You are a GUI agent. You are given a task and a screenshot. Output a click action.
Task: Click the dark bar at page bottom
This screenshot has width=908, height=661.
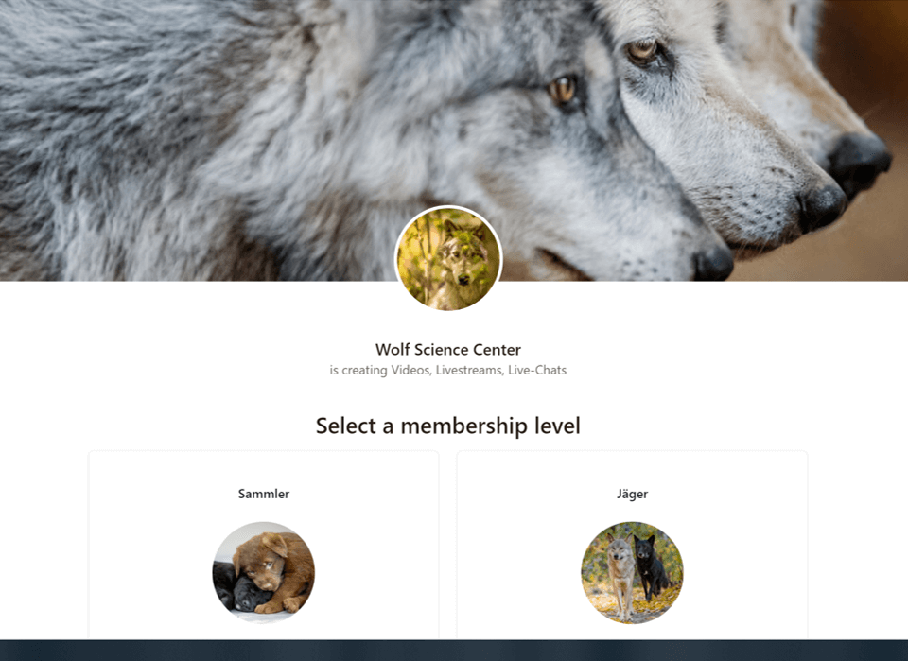pyautogui.click(x=454, y=651)
